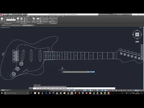
Task: Switch to the Parametric ribbon tab
Action: 19,16
